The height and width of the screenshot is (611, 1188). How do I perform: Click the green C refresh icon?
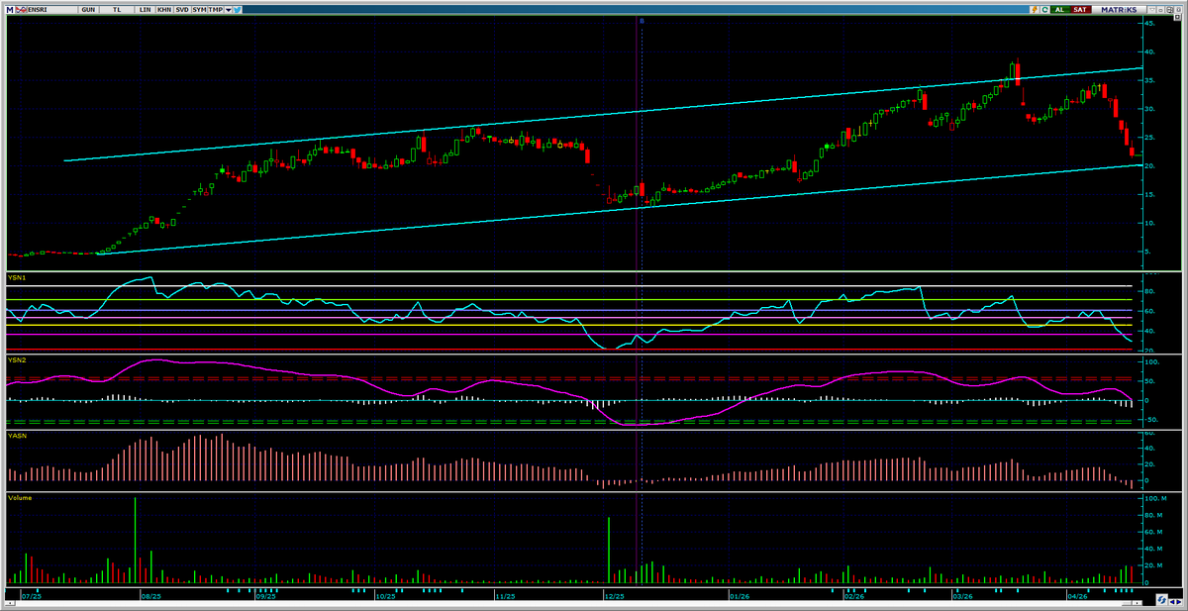pos(1044,10)
